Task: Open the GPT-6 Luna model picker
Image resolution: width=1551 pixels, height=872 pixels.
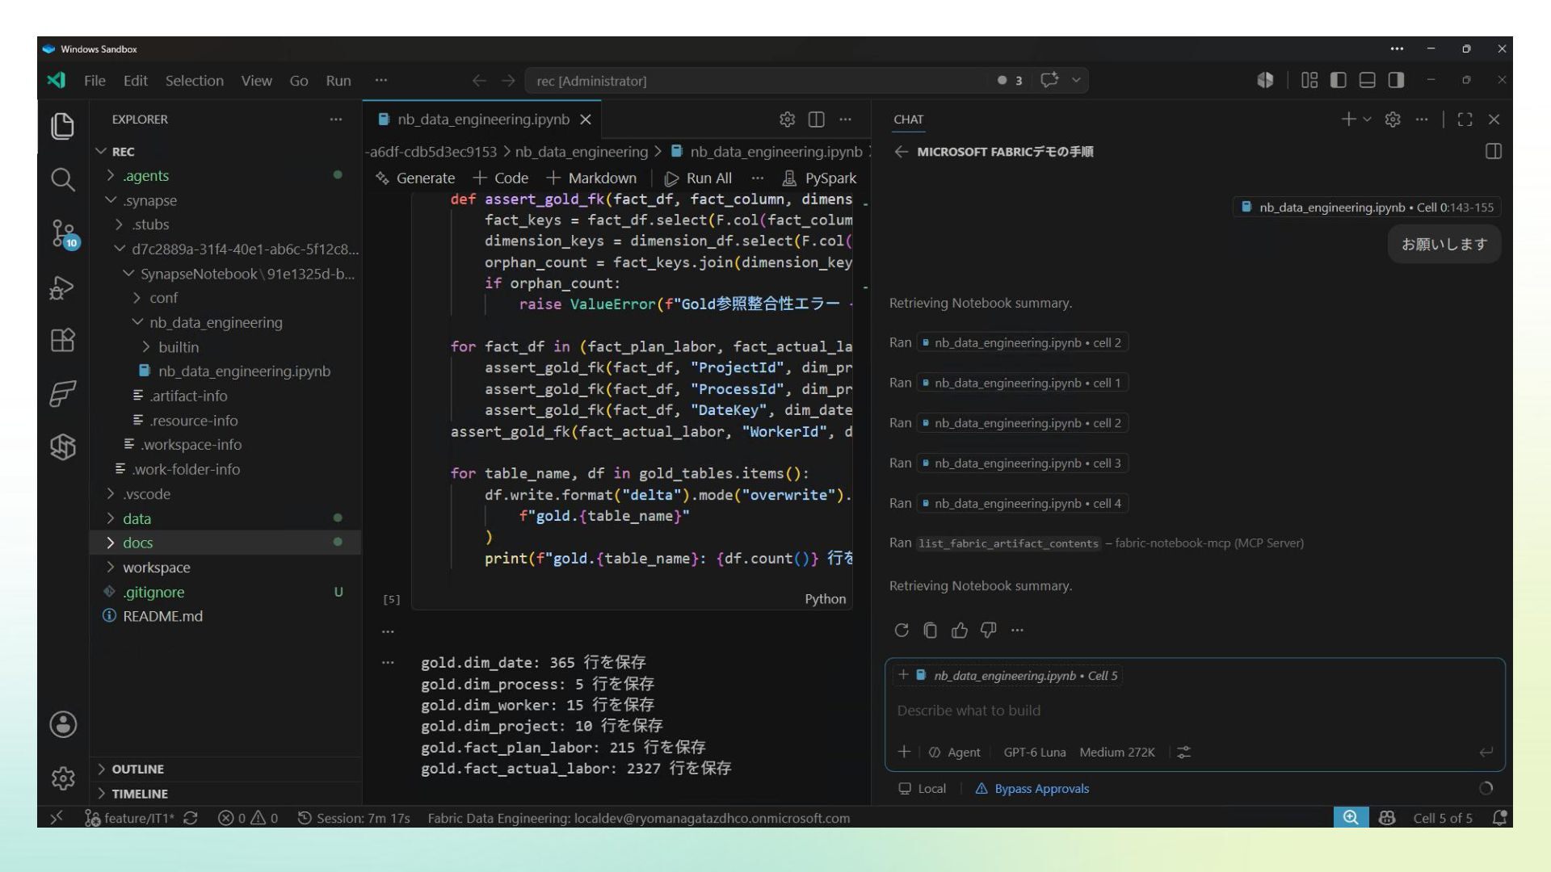Action: click(x=1034, y=753)
